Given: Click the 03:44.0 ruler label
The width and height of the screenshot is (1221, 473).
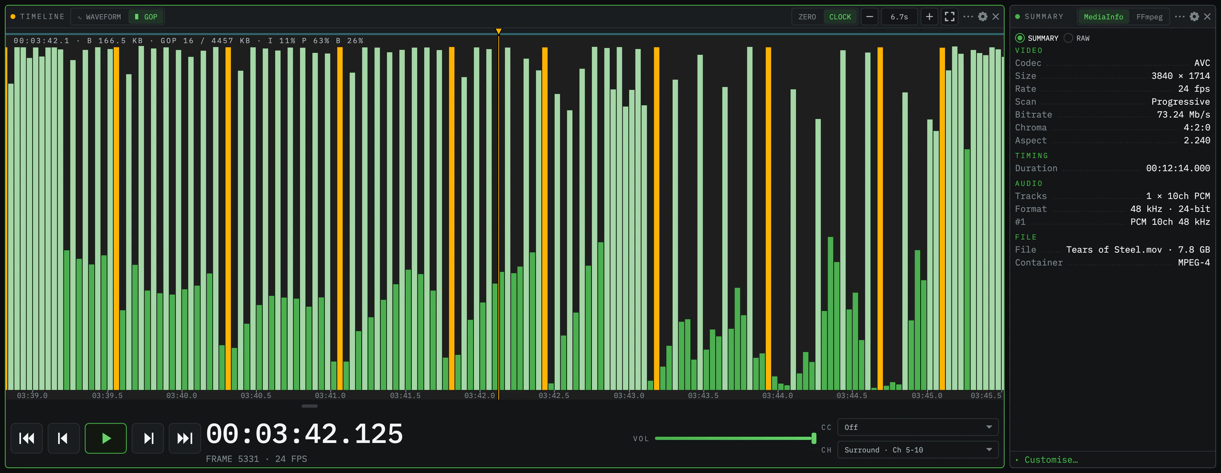Looking at the screenshot, I should click(777, 395).
